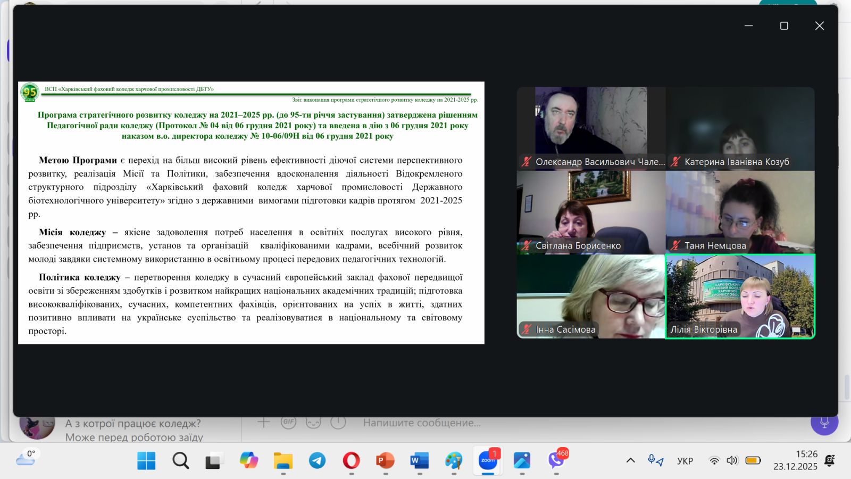Open the weather widget showing 0°
This screenshot has height=479, width=851.
click(26, 458)
